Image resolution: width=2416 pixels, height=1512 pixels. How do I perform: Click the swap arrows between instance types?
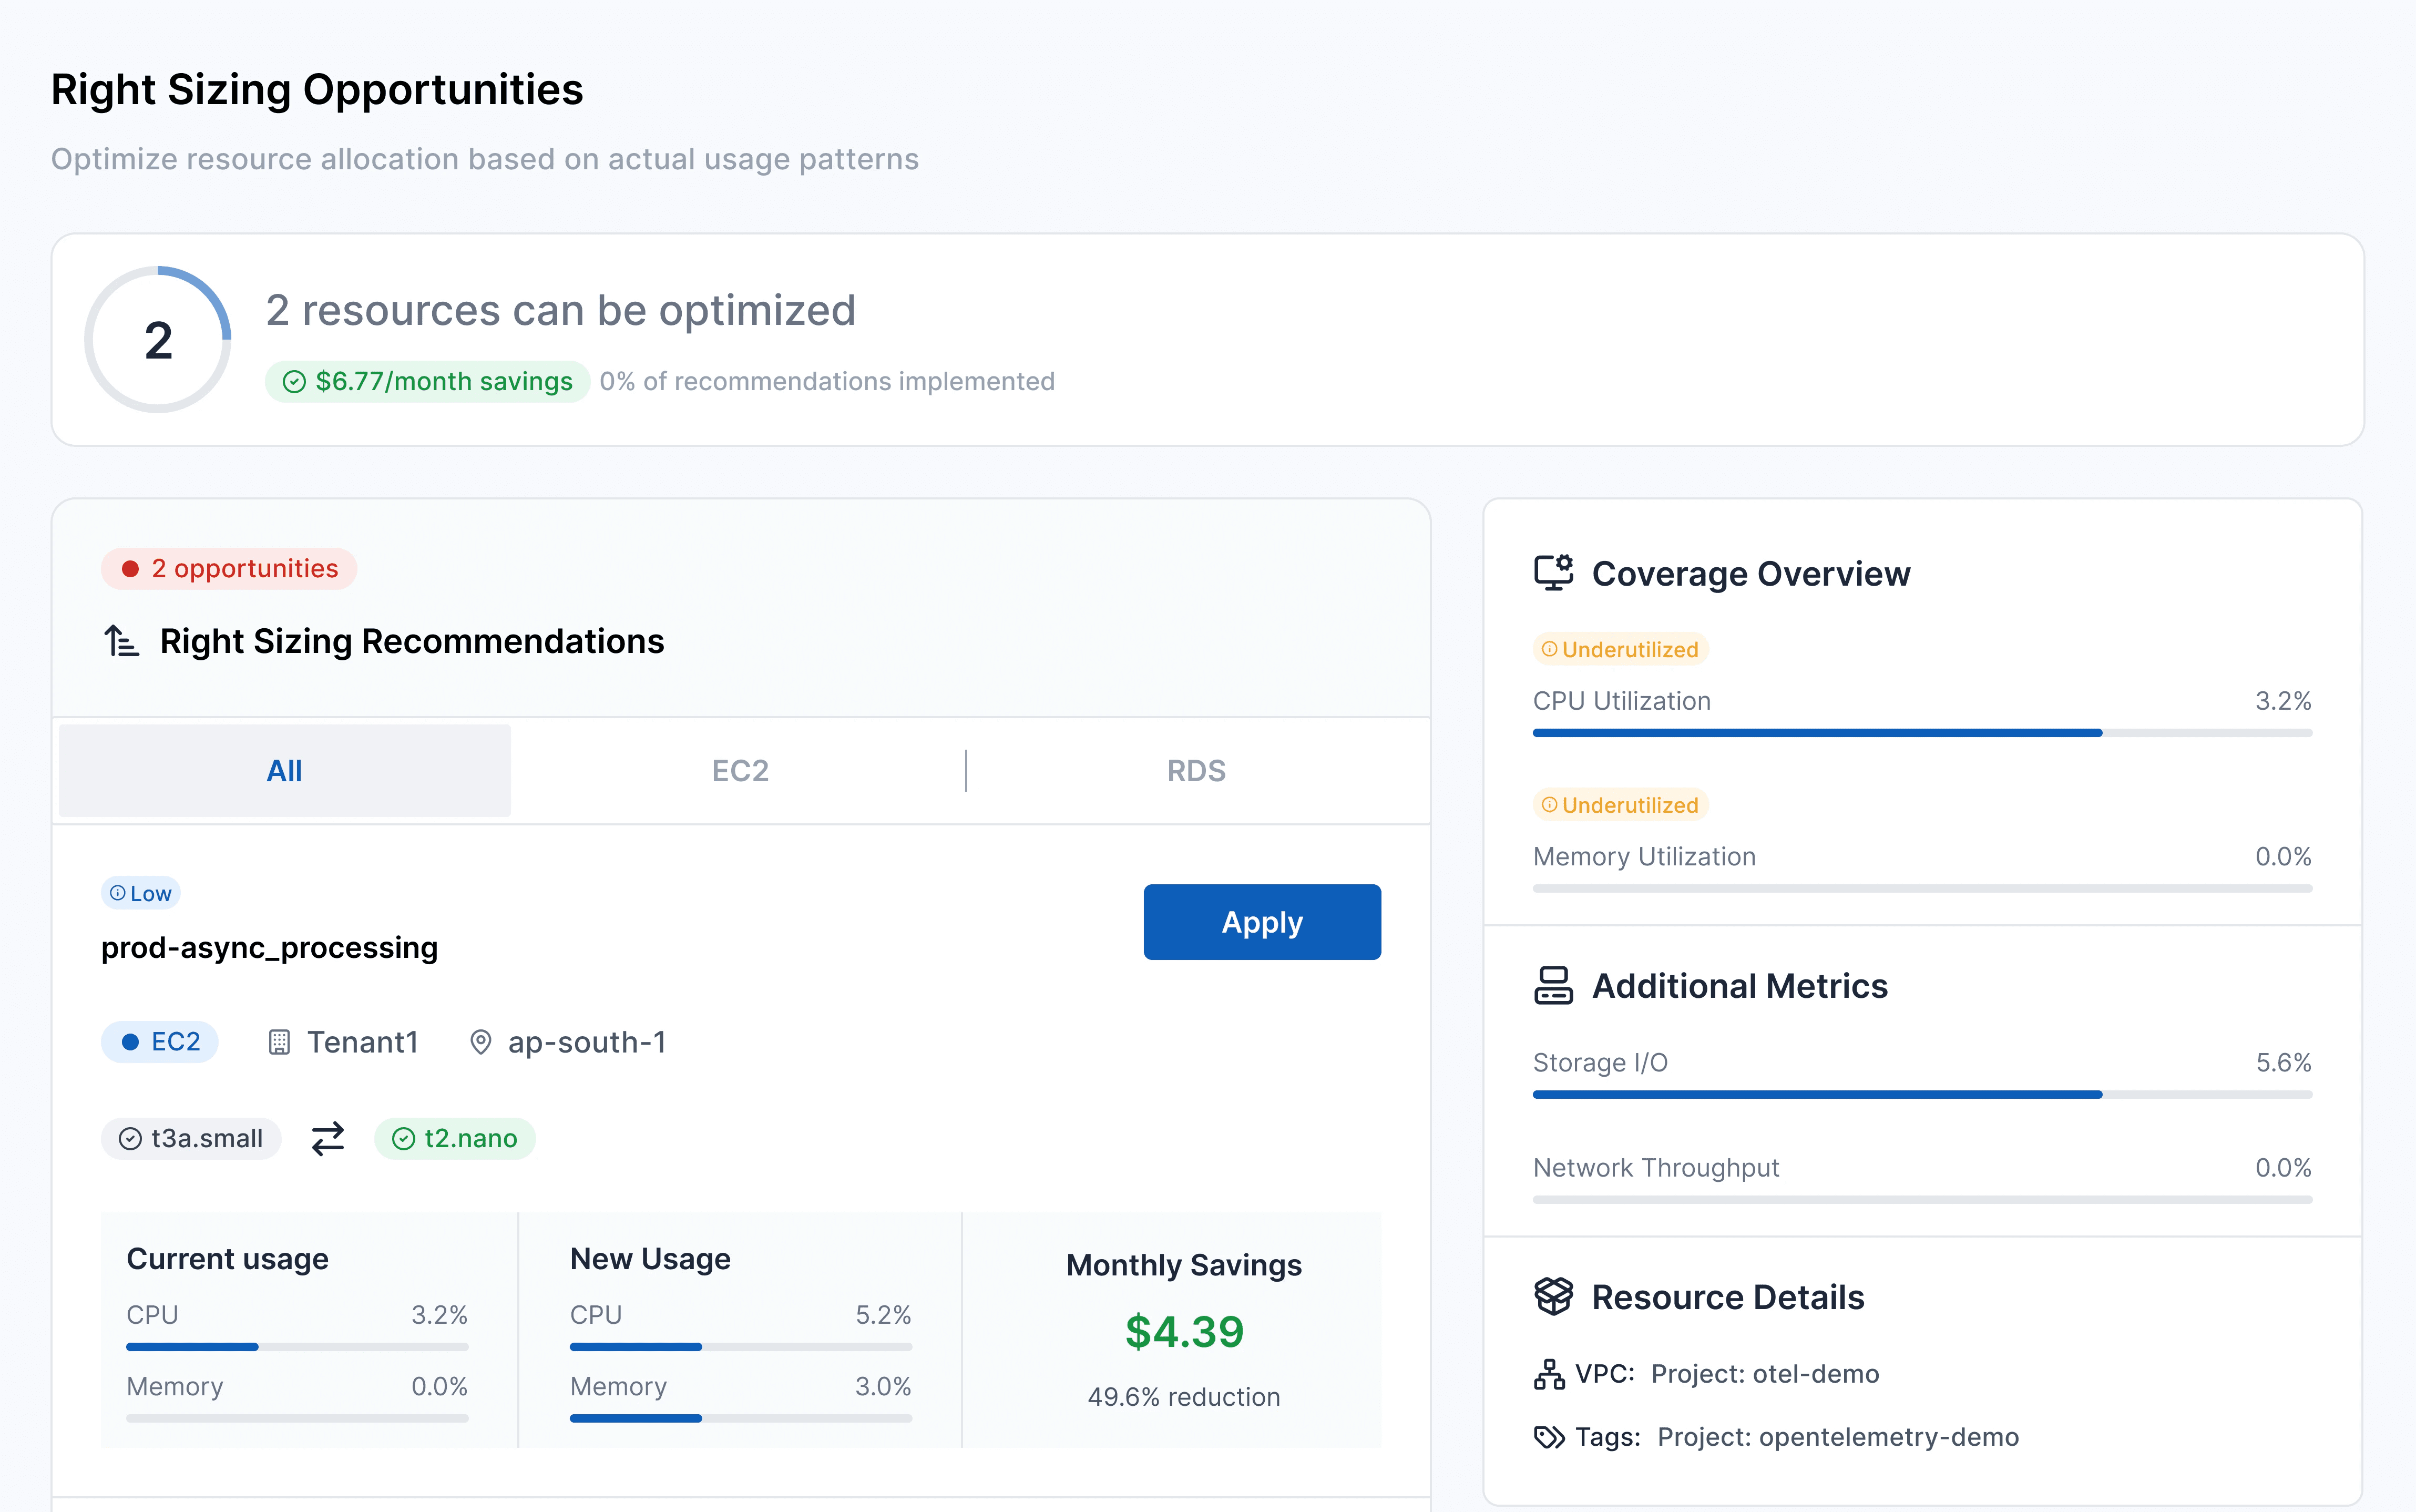[x=327, y=1138]
